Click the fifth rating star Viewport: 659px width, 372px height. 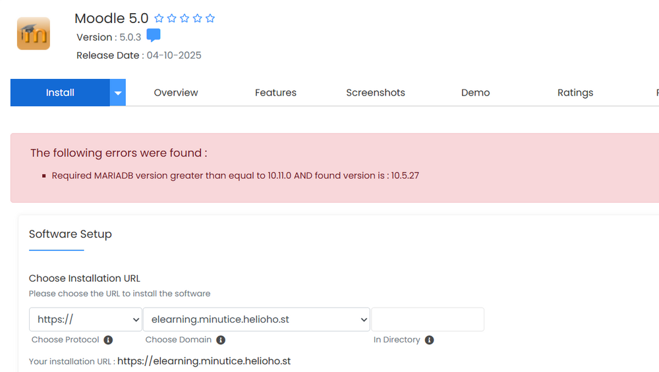click(210, 18)
